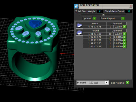The width and height of the screenshot is (136, 102).
Task: Click the Set Material button label
Action: (118, 83)
